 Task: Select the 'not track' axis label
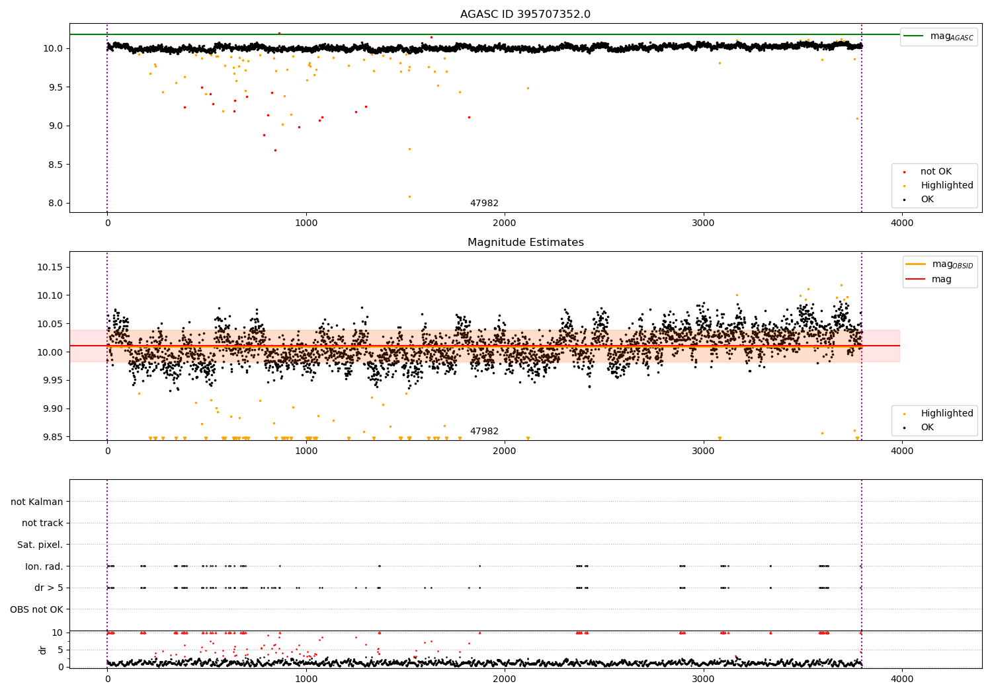click(x=42, y=523)
